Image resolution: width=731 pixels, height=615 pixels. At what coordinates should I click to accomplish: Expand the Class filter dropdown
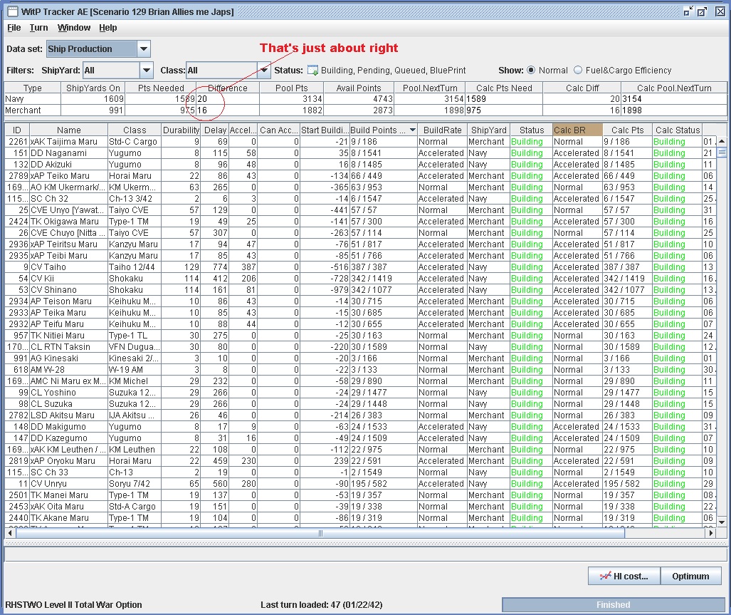click(264, 71)
